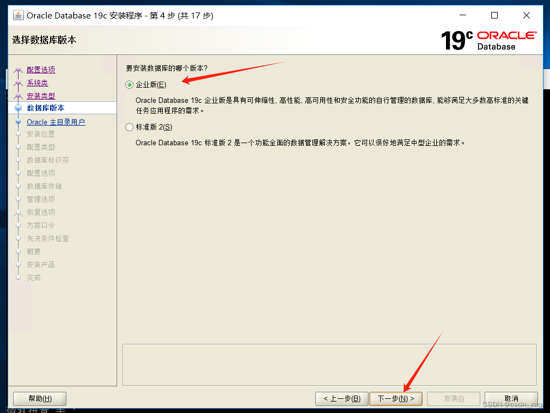Go to 安装类型 step link
Viewport: 550px width, 413px height.
click(41, 96)
